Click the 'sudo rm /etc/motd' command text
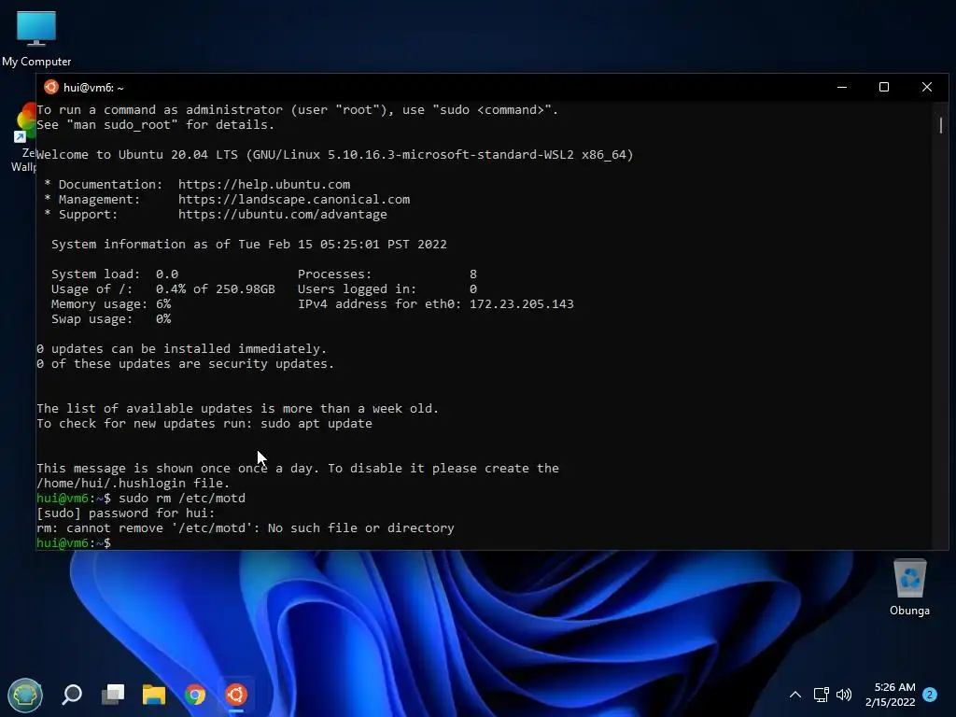This screenshot has width=956, height=717. coord(182,499)
